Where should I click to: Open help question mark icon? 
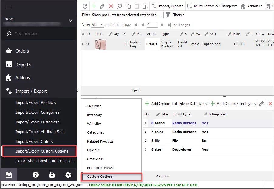36,175
